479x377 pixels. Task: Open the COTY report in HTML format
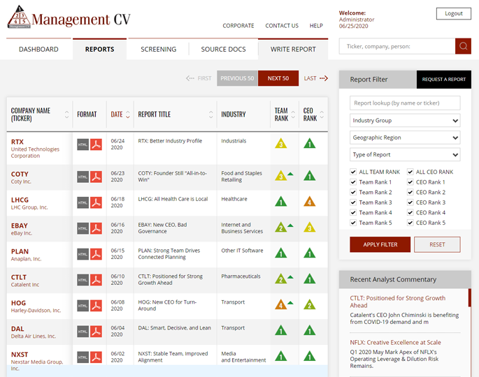coord(83,177)
